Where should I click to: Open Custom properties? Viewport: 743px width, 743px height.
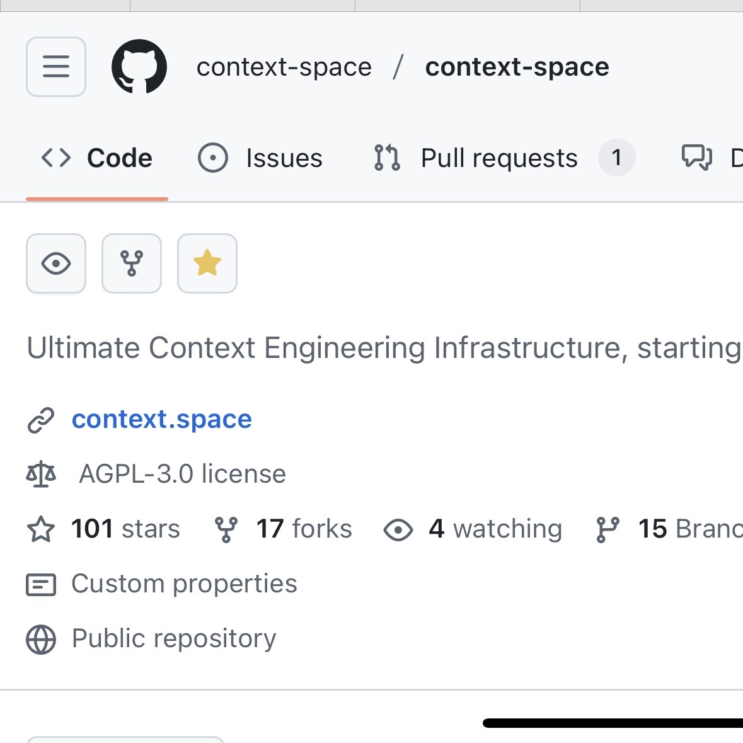(184, 584)
